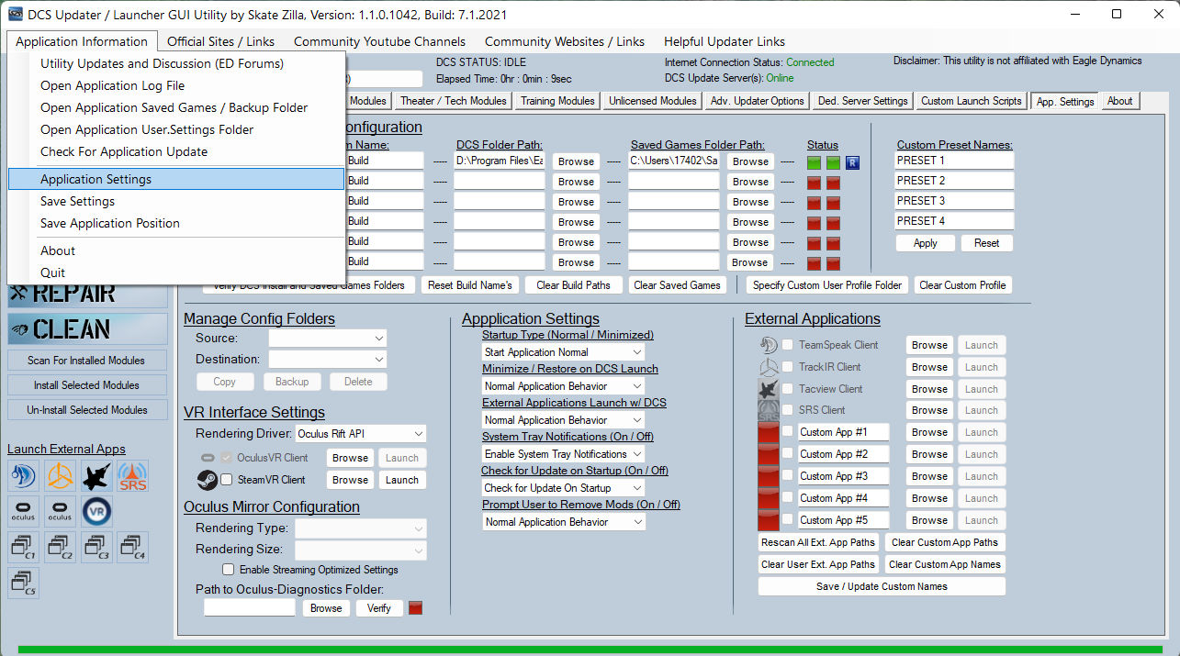Click Specify Custom User Profile Folder button
The height and width of the screenshot is (656, 1180).
click(827, 285)
